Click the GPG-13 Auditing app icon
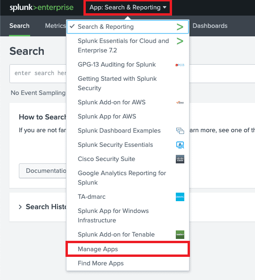The height and width of the screenshot is (280, 255). [180, 65]
